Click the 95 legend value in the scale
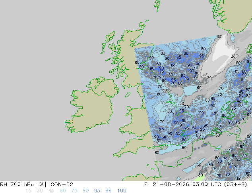 point(97,191)
